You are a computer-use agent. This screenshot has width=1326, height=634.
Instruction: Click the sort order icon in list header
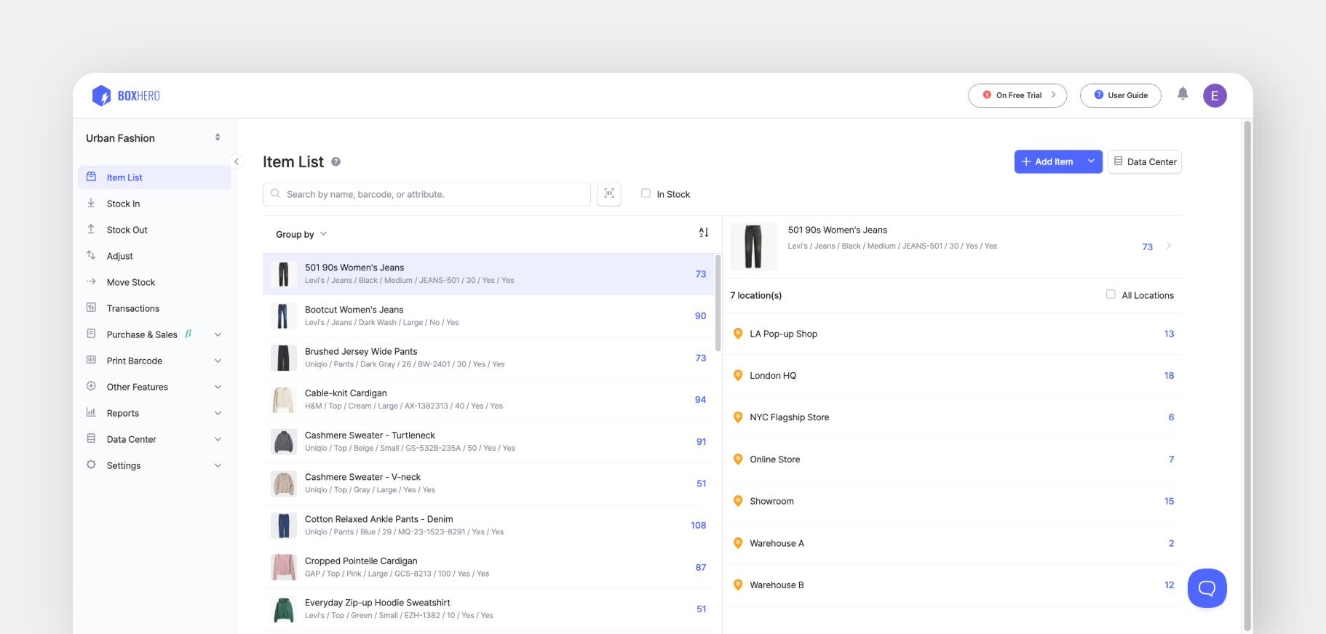coord(704,233)
